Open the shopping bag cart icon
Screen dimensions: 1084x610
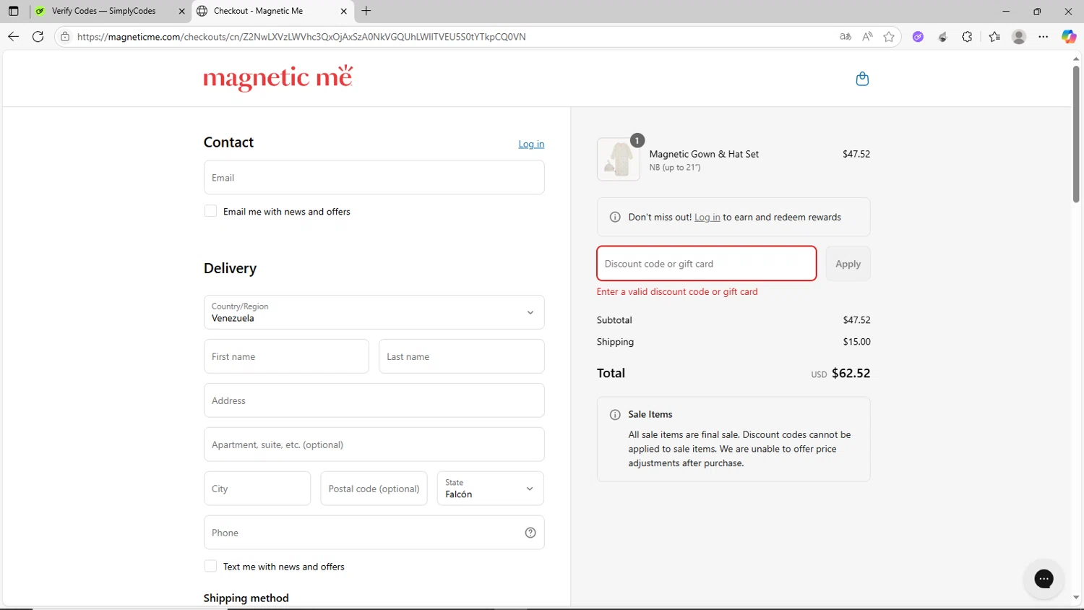point(862,79)
